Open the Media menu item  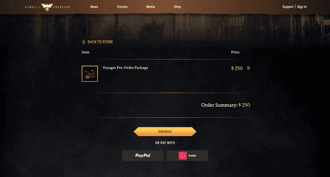pyautogui.click(x=151, y=7)
